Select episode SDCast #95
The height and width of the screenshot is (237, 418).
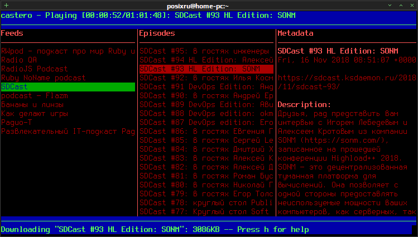click(206, 51)
